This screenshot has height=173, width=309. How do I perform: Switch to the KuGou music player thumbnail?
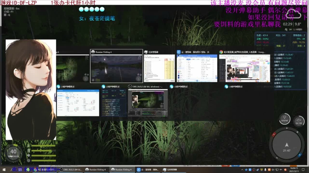pyautogui.click(x=197, y=68)
